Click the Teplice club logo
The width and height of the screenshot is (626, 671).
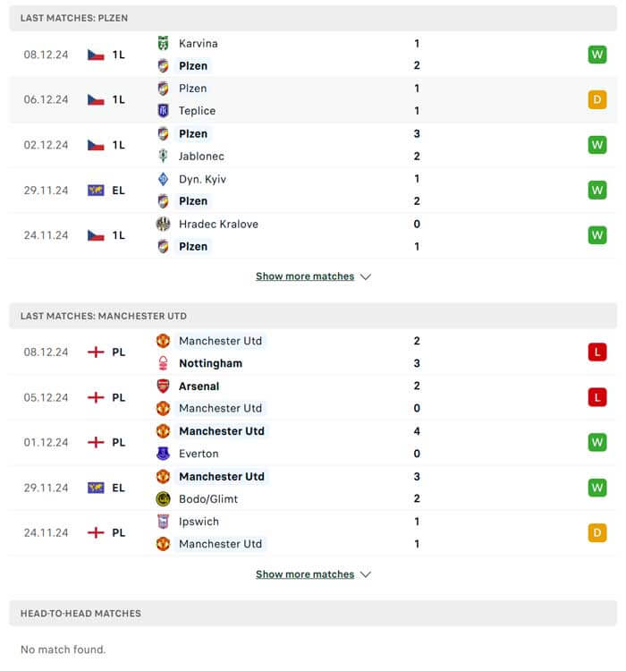point(163,111)
